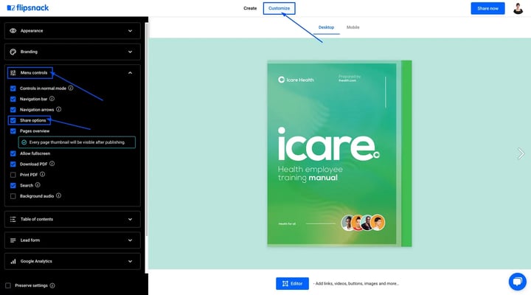Click the page thumbnail visibility notice
The width and height of the screenshot is (531, 295).
pyautogui.click(x=77, y=142)
